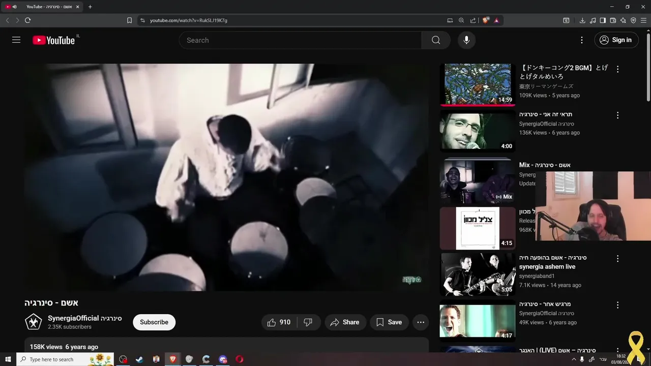Viewport: 651px width, 366px height.
Task: Open Steam from the taskbar
Action: pos(139,359)
